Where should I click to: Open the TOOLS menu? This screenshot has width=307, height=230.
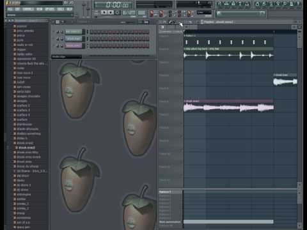tap(61, 9)
